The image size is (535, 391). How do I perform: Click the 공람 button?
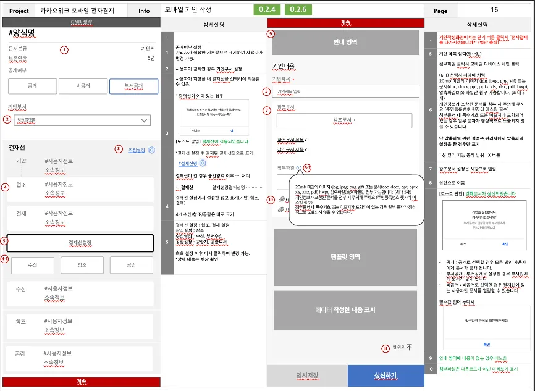(132, 265)
